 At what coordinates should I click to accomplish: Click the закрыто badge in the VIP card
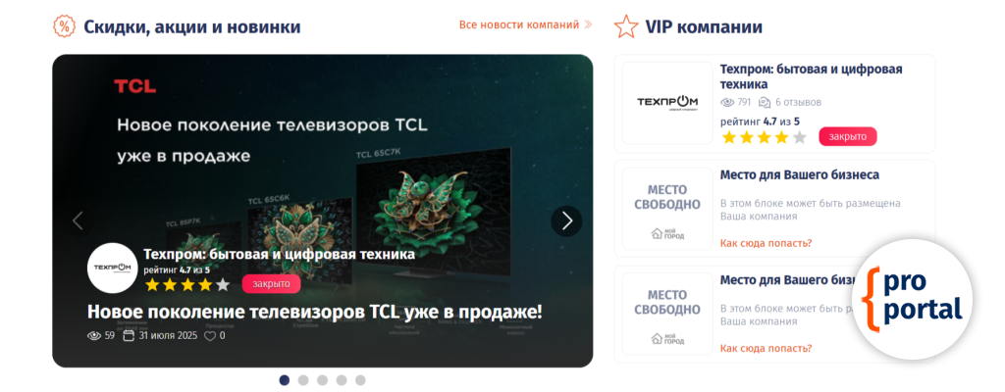point(847,136)
